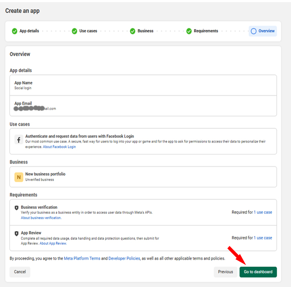Click the App details section heading in Overview
The width and height of the screenshot is (291, 287).
pos(20,71)
